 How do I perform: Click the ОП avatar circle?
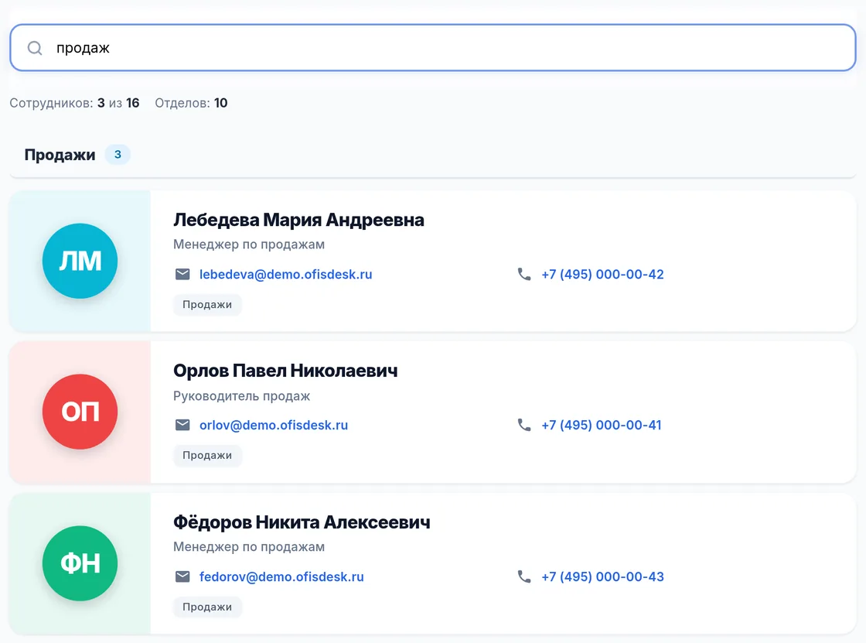(80, 412)
